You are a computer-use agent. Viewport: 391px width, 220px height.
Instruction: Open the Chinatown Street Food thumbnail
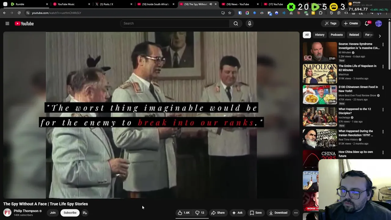point(320,95)
